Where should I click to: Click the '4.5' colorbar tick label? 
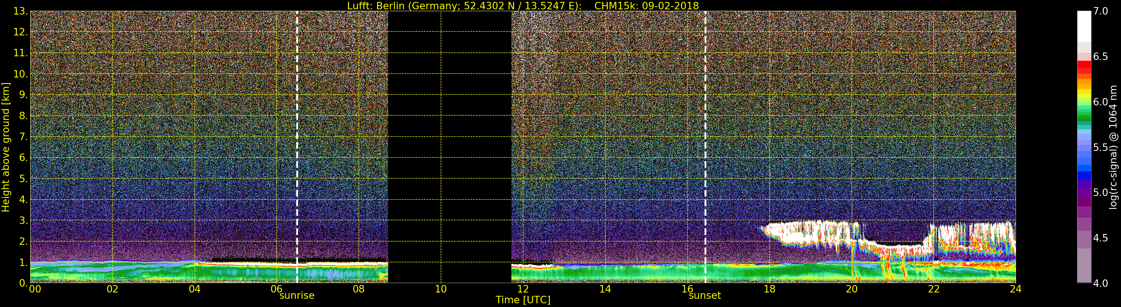pos(1100,238)
